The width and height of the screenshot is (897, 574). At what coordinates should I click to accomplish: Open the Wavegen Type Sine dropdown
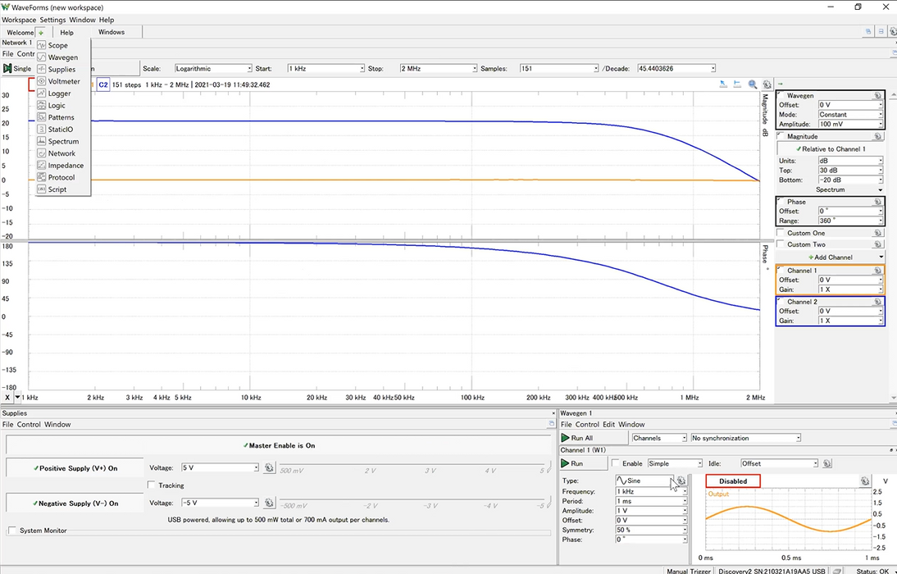[644, 481]
